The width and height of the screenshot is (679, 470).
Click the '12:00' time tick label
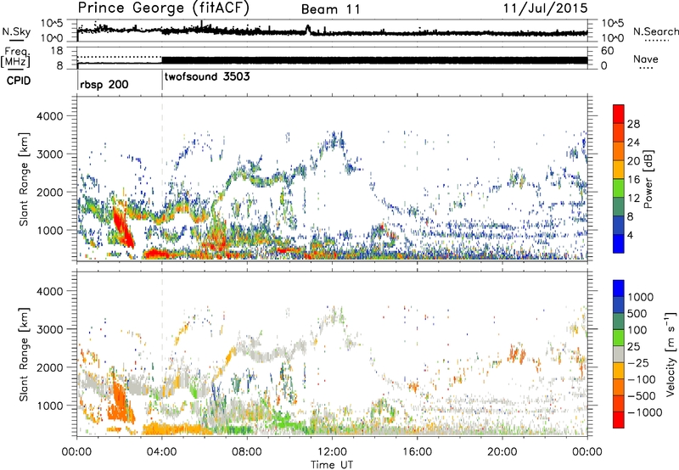pyautogui.click(x=332, y=452)
